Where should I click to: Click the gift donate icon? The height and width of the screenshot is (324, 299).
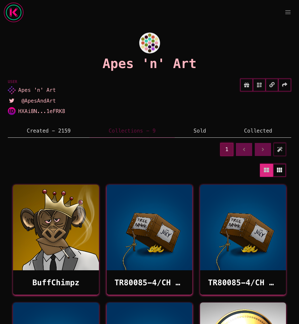coord(247,85)
